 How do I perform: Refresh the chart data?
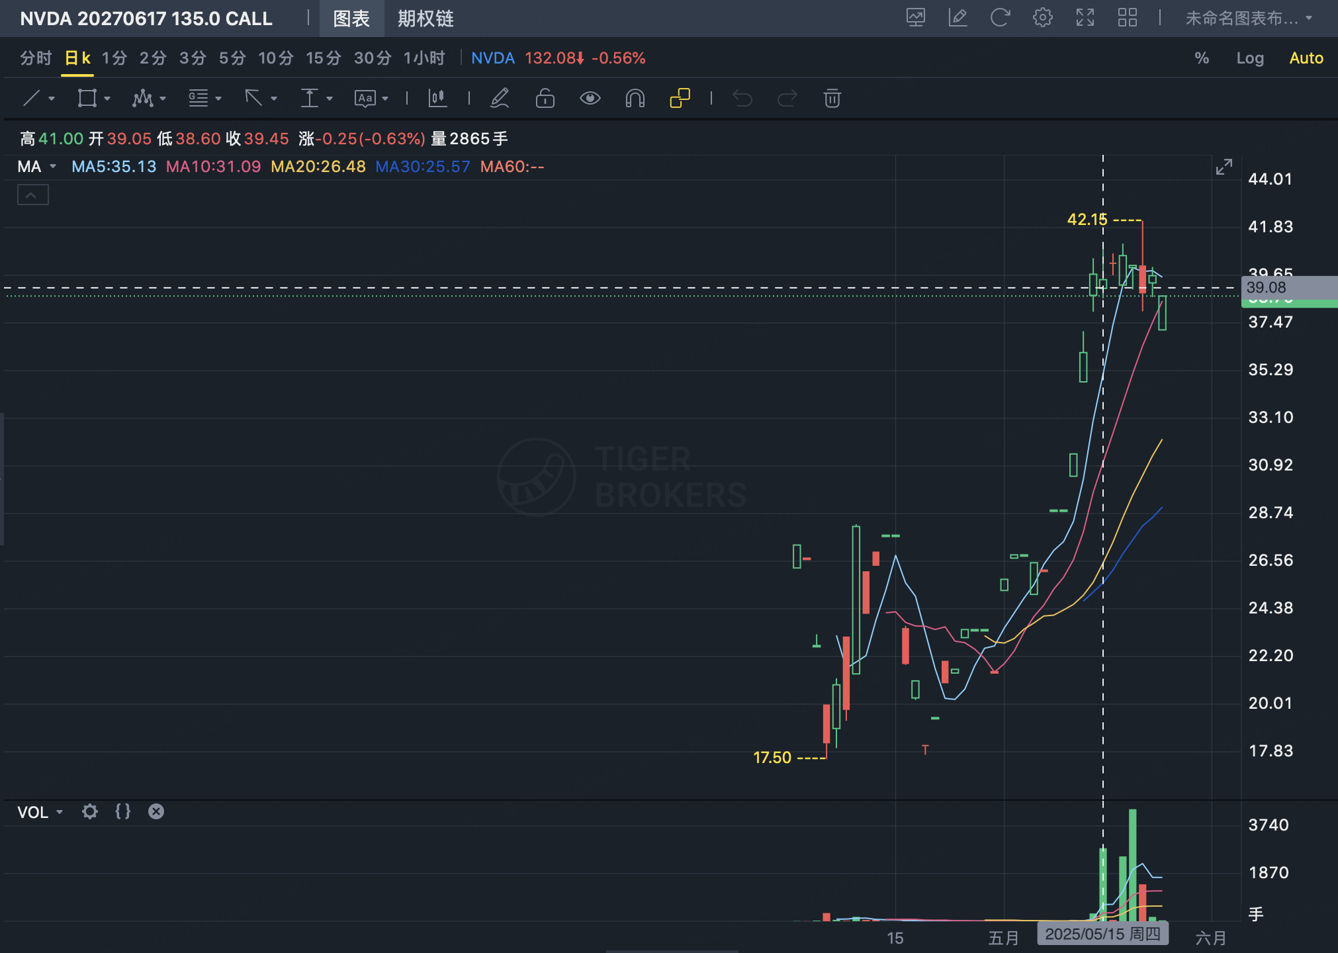click(x=1000, y=18)
